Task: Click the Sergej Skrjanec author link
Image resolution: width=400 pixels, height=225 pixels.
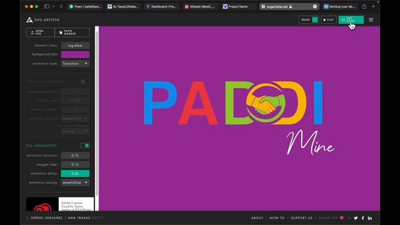Action: pos(47,218)
